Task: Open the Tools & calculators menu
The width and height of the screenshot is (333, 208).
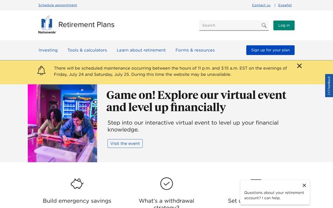Action: [x=87, y=50]
